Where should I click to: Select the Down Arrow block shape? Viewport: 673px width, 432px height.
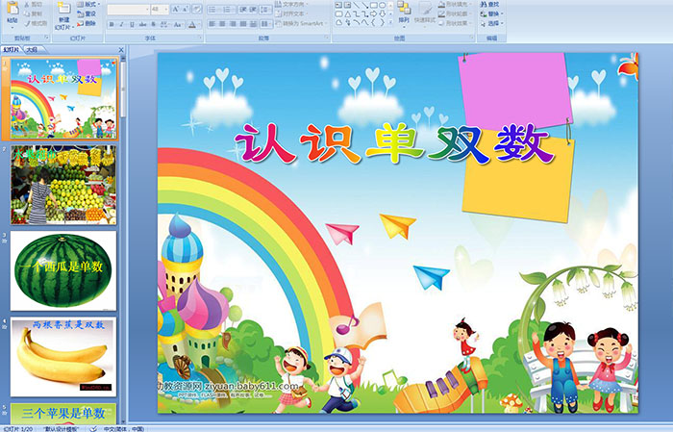[x=382, y=14]
